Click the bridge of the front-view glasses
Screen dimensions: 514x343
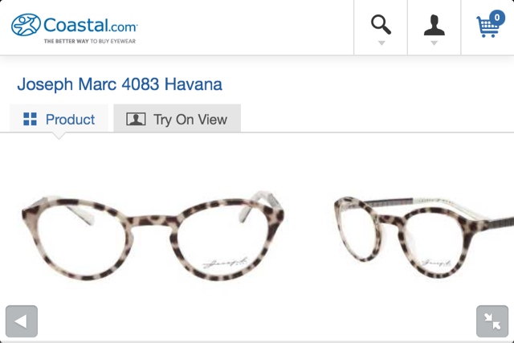[153, 222]
